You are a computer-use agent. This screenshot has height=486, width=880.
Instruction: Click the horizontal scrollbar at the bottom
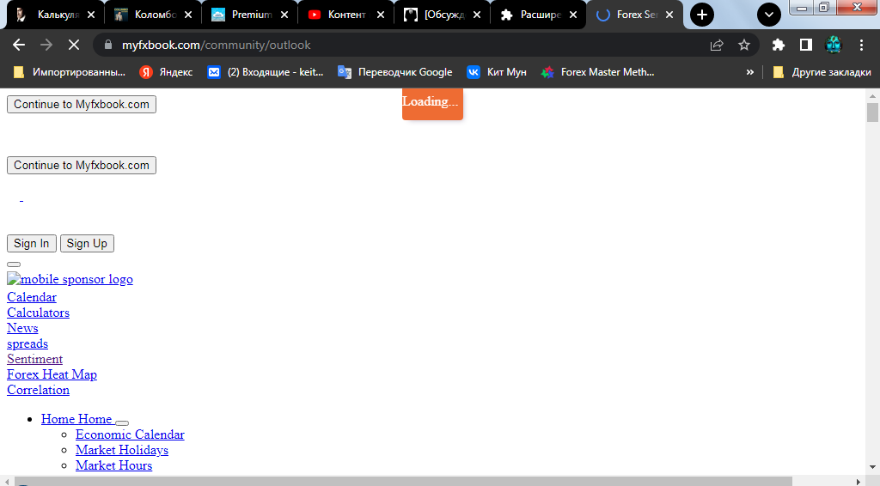pos(403,481)
